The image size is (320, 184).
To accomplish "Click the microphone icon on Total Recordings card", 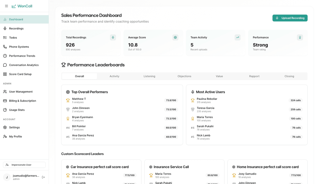I will [x=113, y=38].
